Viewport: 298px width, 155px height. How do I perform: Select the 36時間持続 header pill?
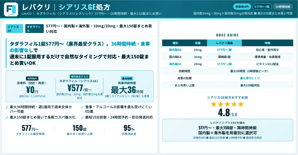click(283, 7)
